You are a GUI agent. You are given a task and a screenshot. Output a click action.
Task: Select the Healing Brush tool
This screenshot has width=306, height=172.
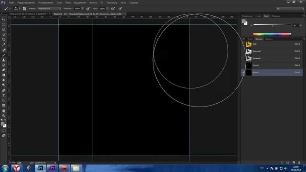(x=3, y=50)
